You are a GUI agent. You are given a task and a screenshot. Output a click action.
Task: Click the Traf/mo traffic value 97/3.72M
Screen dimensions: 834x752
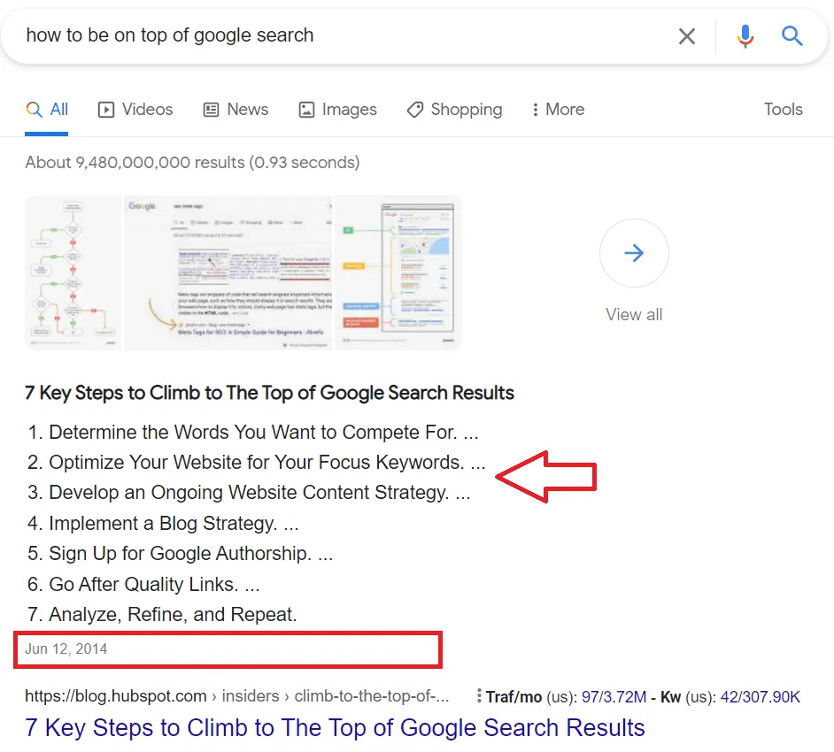pos(611,697)
